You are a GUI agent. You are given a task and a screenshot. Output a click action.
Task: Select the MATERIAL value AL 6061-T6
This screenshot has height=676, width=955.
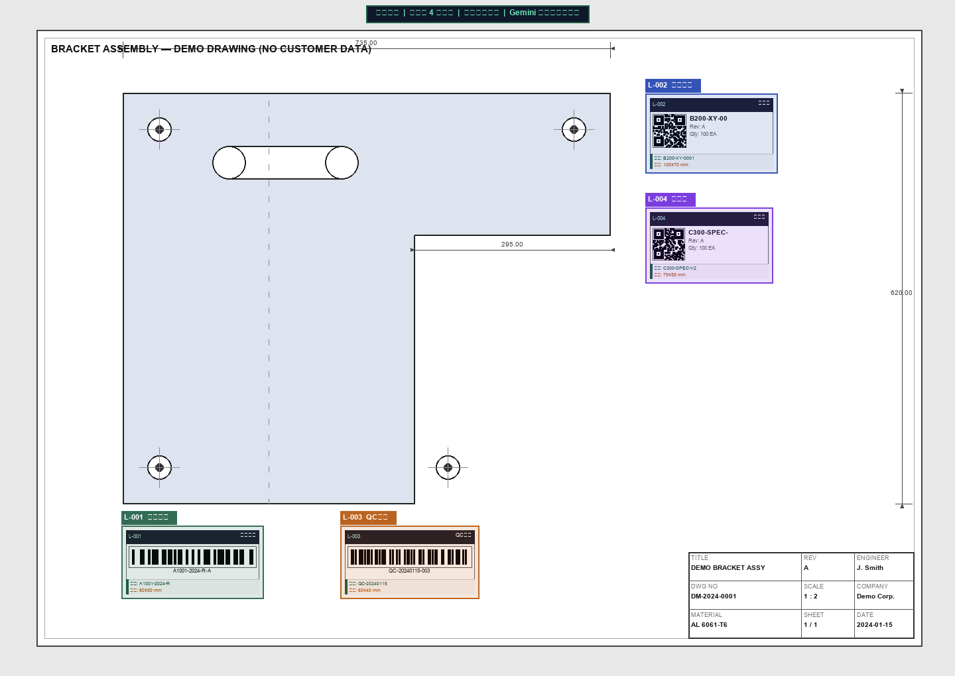pyautogui.click(x=709, y=625)
